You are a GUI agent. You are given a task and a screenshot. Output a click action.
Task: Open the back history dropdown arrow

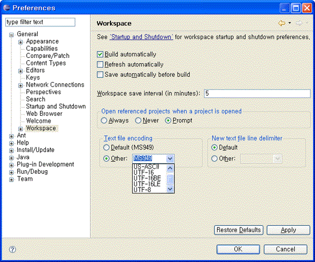(290, 23)
